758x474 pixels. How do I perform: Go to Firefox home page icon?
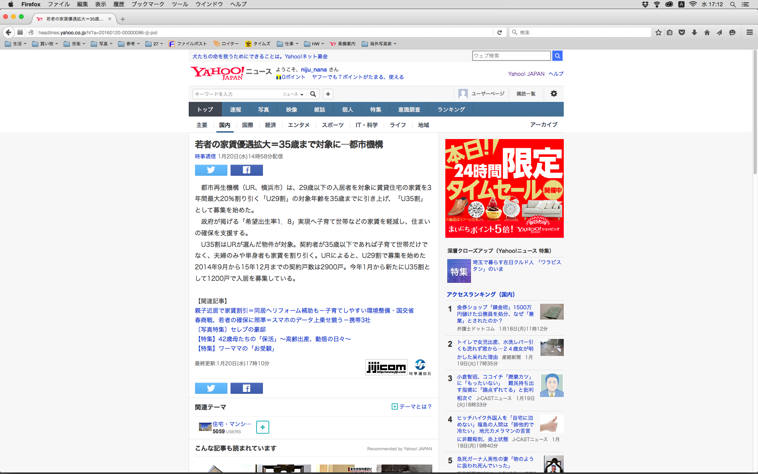(x=707, y=32)
